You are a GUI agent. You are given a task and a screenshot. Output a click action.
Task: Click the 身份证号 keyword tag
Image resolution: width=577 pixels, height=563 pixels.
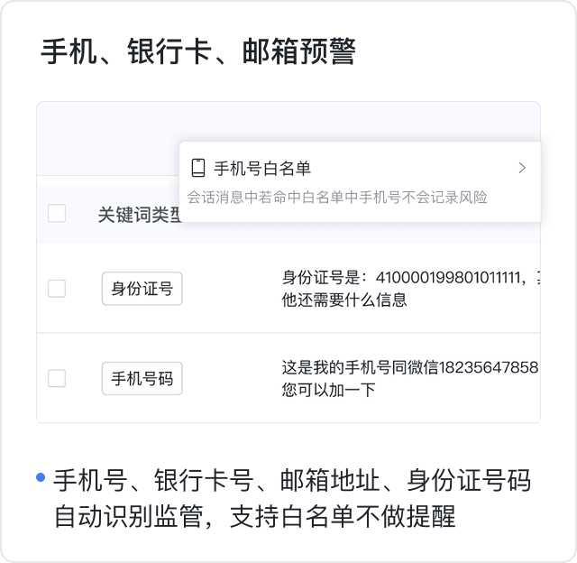[142, 289]
